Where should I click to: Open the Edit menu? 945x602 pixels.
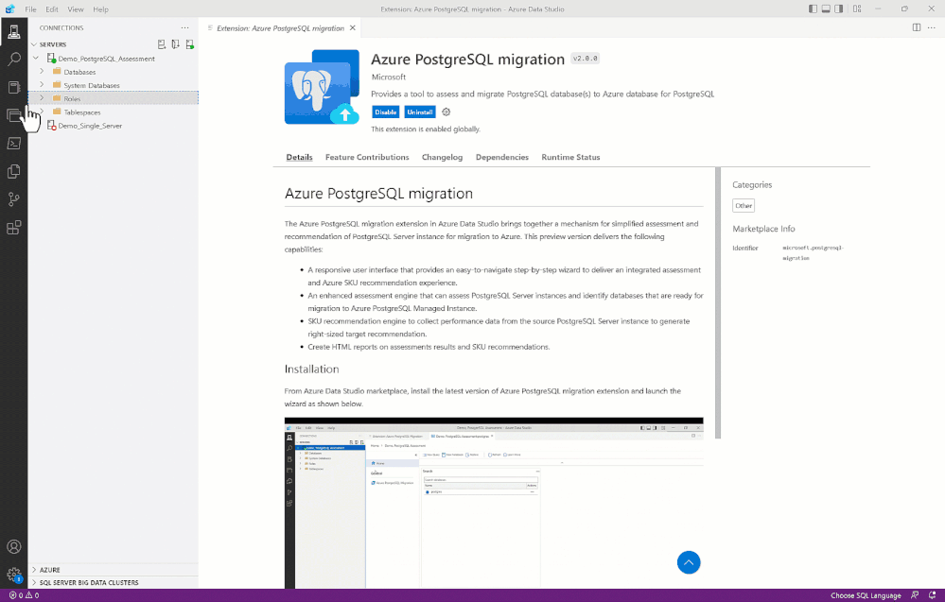pyautogui.click(x=52, y=9)
